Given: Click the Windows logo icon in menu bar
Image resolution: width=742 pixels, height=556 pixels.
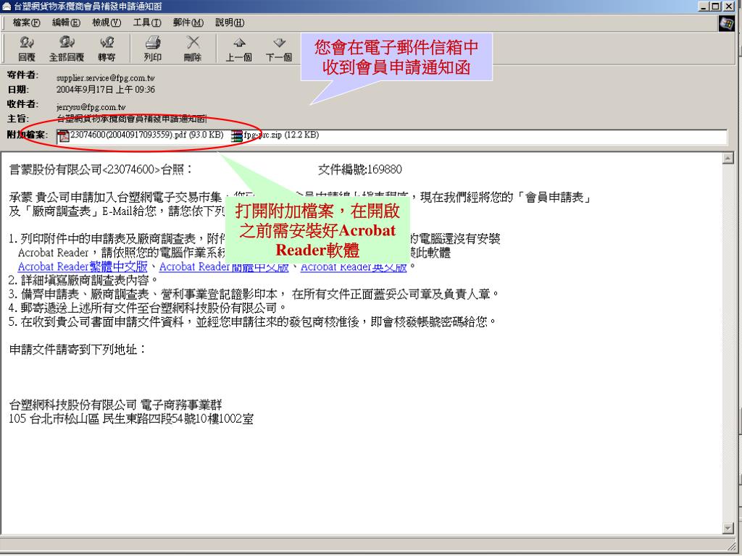Looking at the screenshot, I should (726, 23).
